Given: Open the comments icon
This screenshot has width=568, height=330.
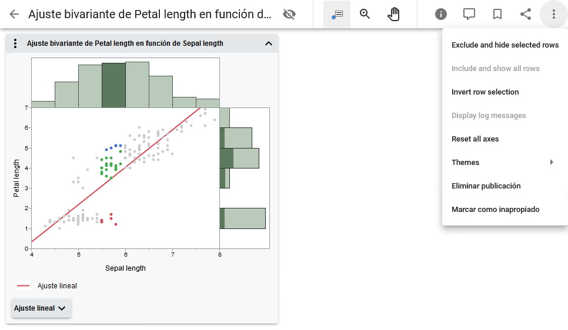Looking at the screenshot, I should [469, 14].
